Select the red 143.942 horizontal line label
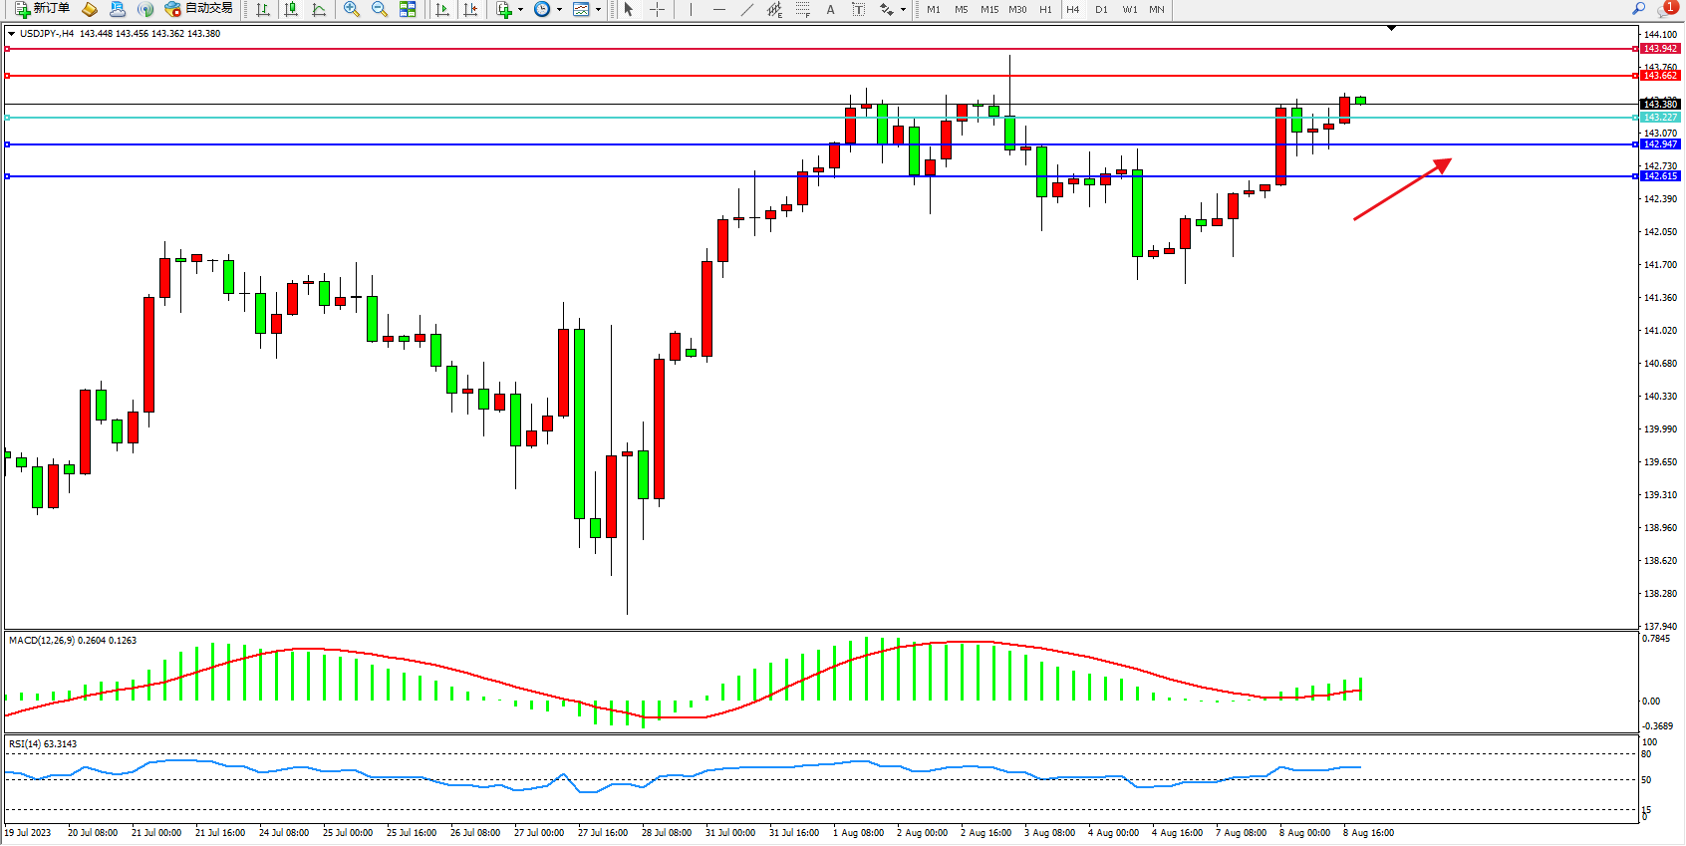Image resolution: width=1686 pixels, height=846 pixels. tap(1659, 49)
